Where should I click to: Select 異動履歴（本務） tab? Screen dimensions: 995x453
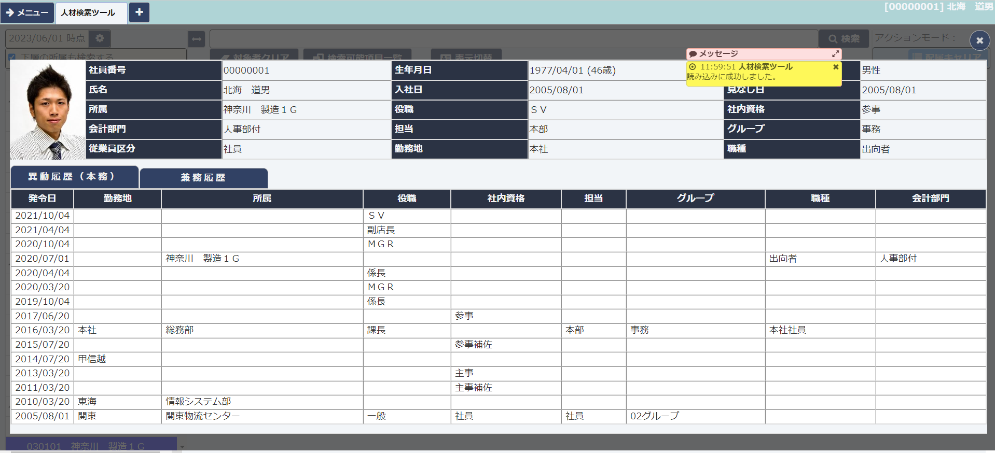tap(74, 177)
